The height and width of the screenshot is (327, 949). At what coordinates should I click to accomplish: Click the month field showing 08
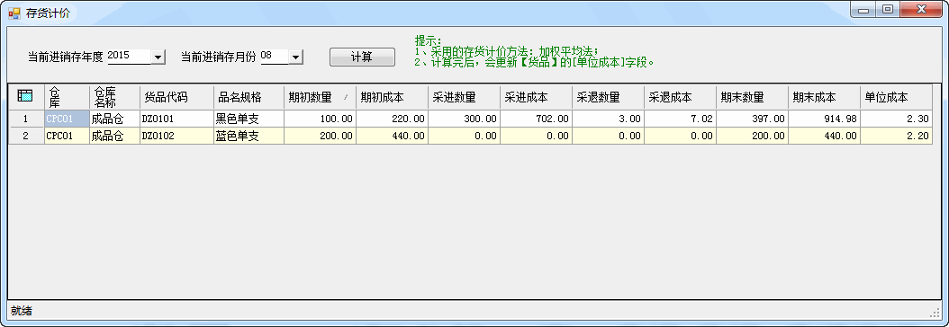275,56
